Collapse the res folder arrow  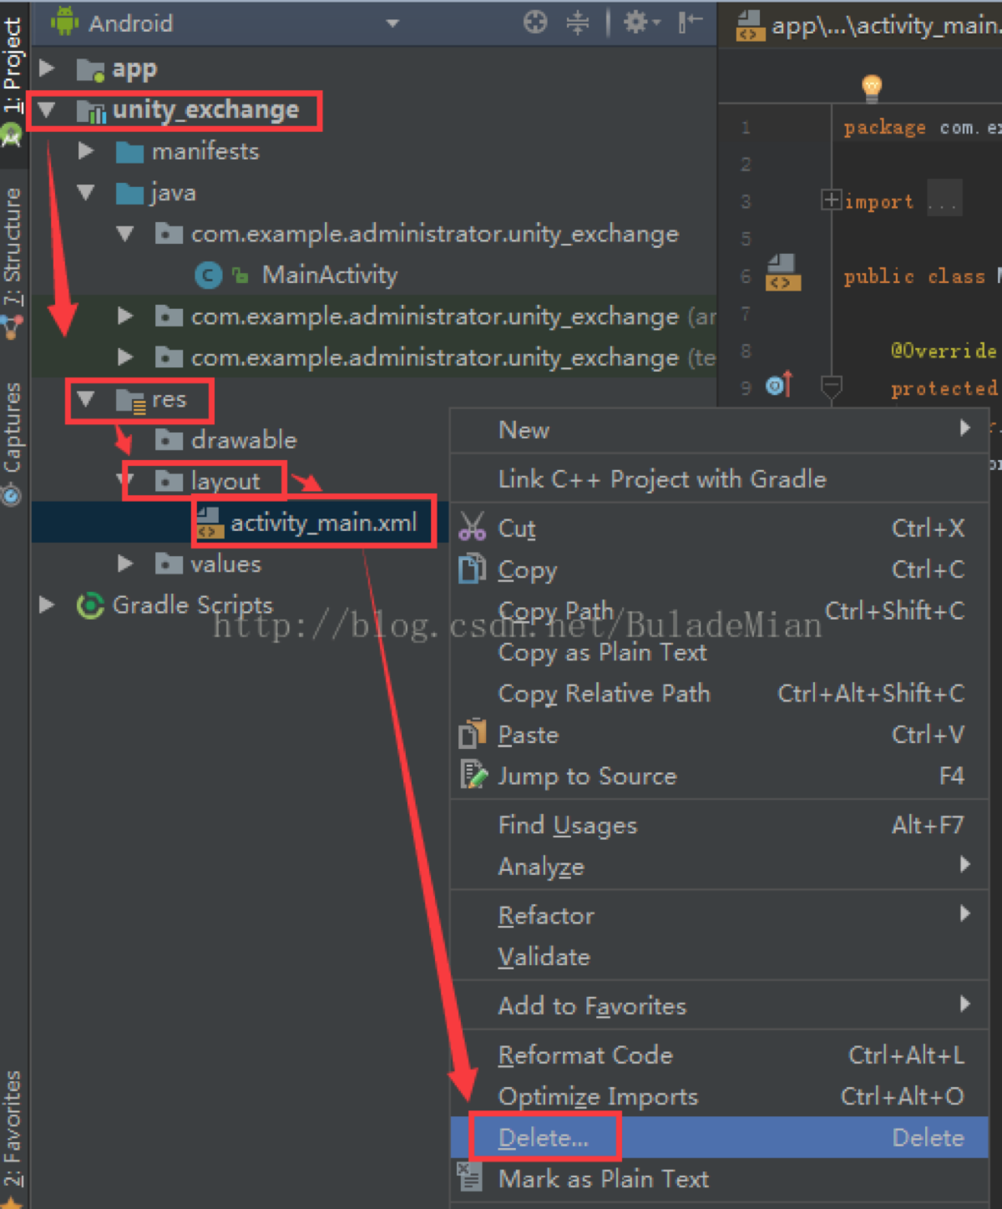85,399
